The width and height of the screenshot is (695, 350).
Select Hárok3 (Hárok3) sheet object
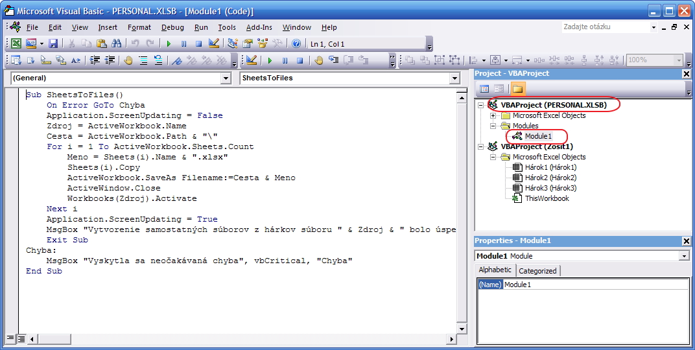[550, 188]
